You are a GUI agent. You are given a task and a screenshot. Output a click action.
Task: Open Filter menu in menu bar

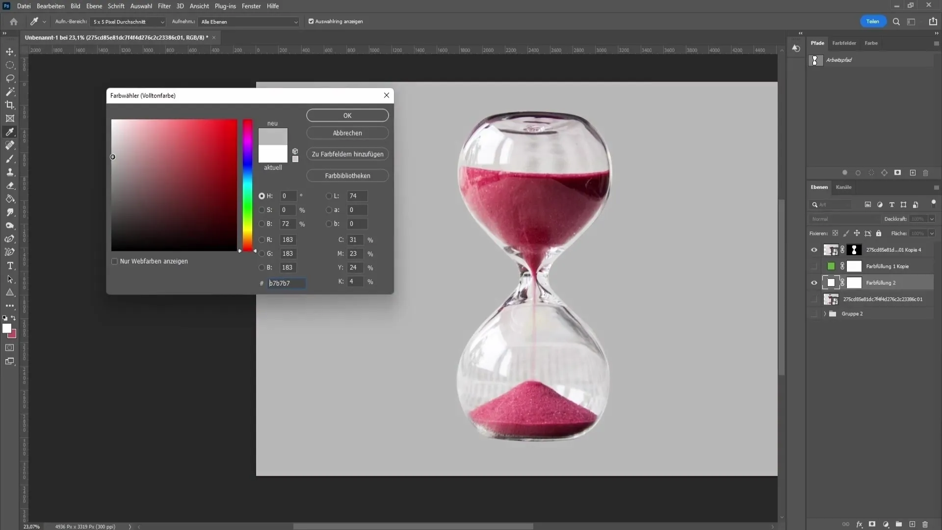pyautogui.click(x=164, y=6)
